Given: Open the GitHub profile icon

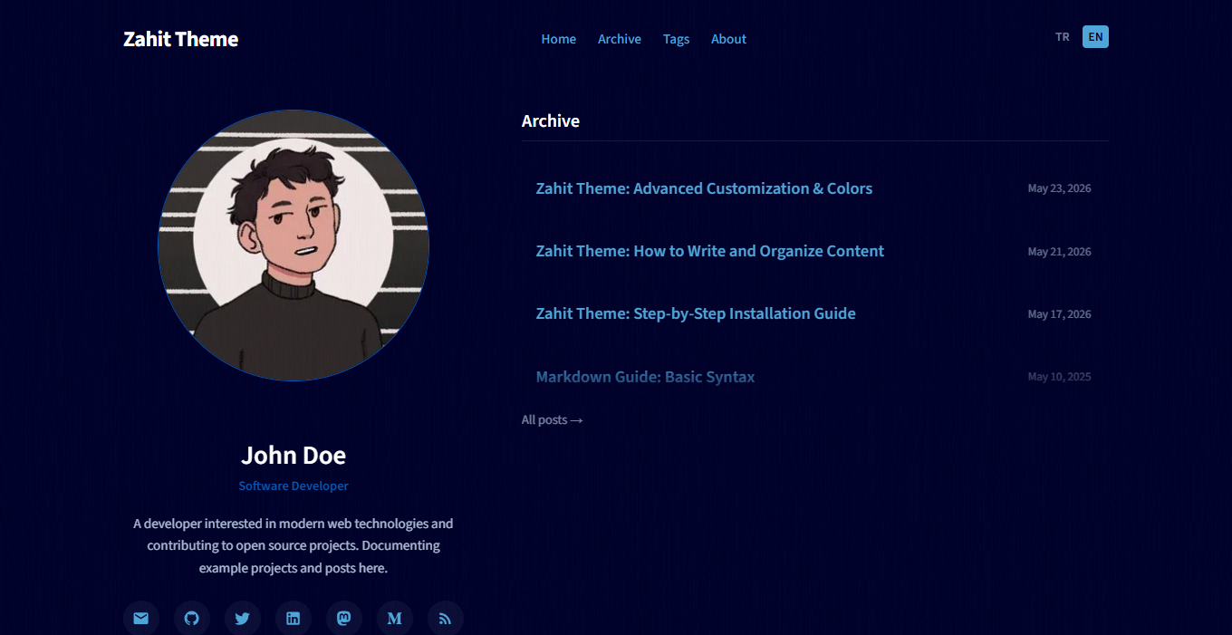Looking at the screenshot, I should (x=192, y=619).
